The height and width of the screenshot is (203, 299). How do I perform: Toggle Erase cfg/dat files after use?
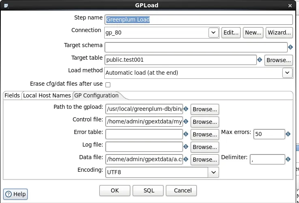(x=108, y=84)
